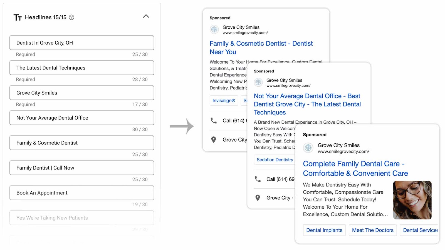Open the Meet The Doctors sitelink
This screenshot has height=250, width=445.
[x=373, y=230]
